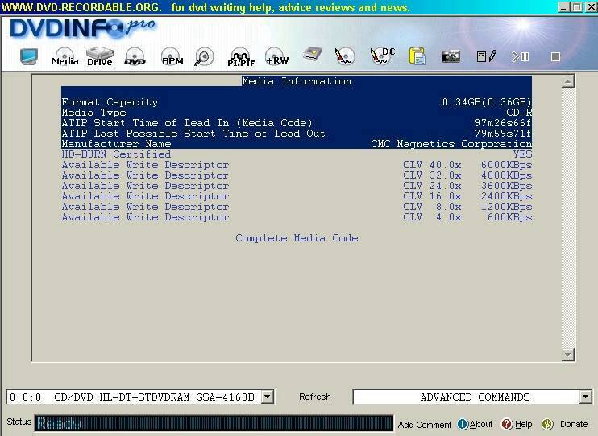Screen dimensions: 598x436
Task: Select ATIP Last Possible Start Time row
Action: pyautogui.click(x=297, y=134)
